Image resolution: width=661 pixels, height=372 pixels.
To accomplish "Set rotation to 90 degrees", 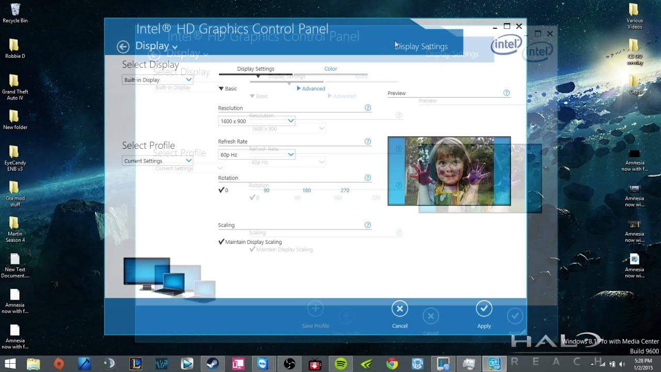I will [266, 190].
